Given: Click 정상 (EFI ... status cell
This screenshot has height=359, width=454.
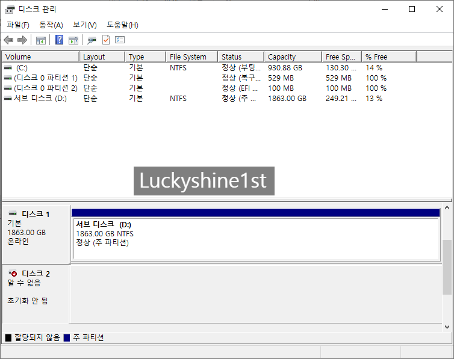Looking at the screenshot, I should [x=240, y=88].
